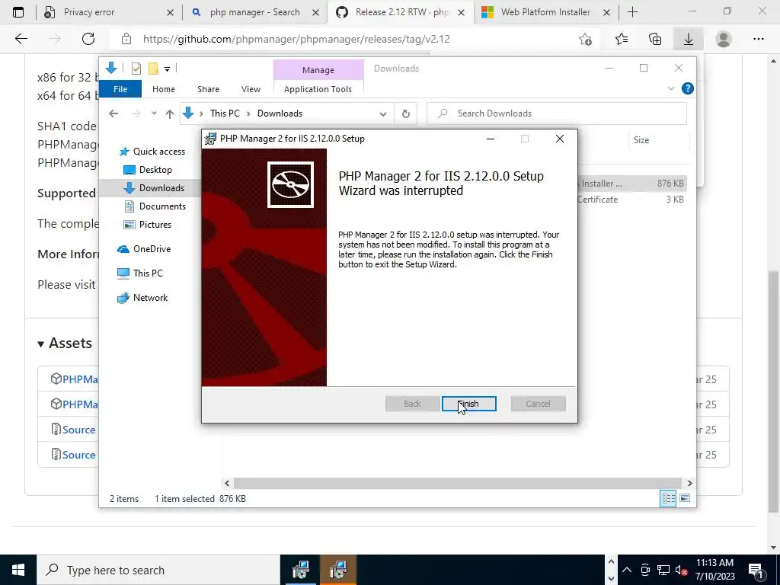Open the notification center icon
This screenshot has width=780, height=585.
(755, 571)
